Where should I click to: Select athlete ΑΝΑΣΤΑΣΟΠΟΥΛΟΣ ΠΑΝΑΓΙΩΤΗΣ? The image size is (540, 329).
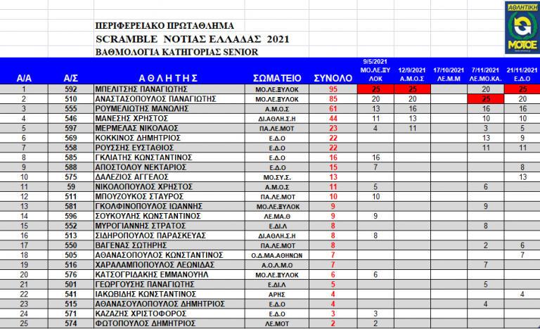point(155,99)
